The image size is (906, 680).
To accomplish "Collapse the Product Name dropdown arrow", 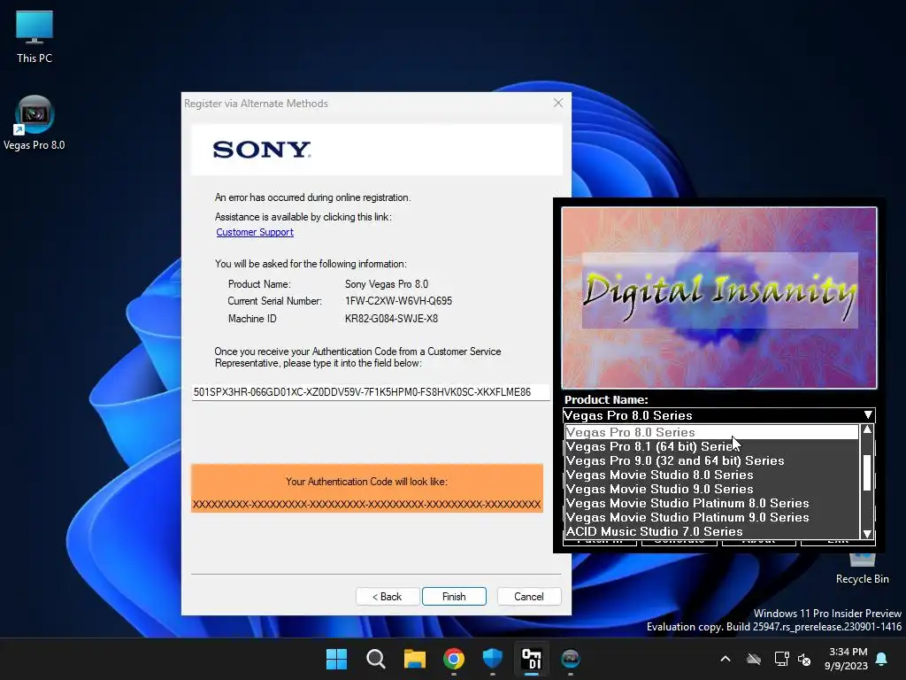I will point(868,415).
